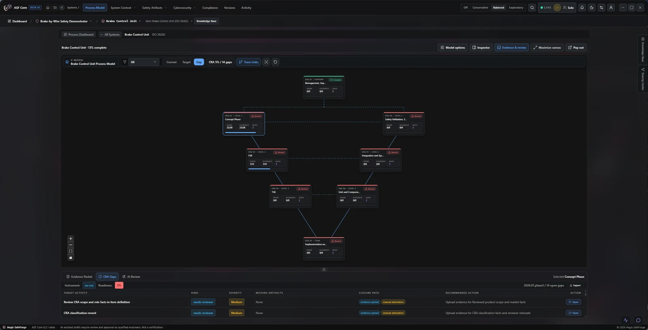Select the Concept Phase node
This screenshot has height=330, width=648.
click(244, 124)
